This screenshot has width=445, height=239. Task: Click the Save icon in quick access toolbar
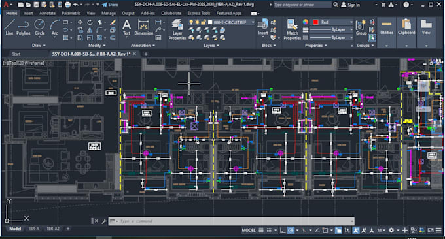[37, 5]
